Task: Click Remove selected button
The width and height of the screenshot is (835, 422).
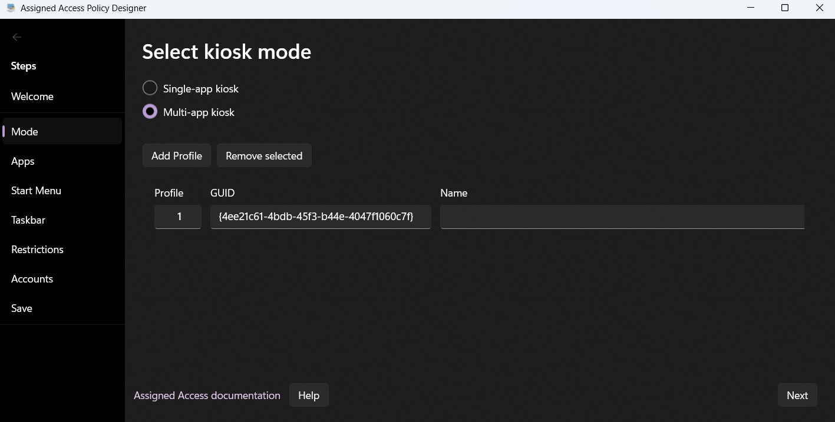Action: (264, 156)
